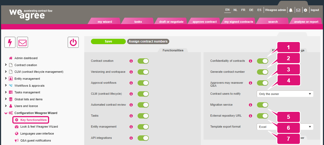This screenshot has height=145, width=324.
Task: Toggle CLM (contract lifecycle) switch
Action: [x=143, y=94]
